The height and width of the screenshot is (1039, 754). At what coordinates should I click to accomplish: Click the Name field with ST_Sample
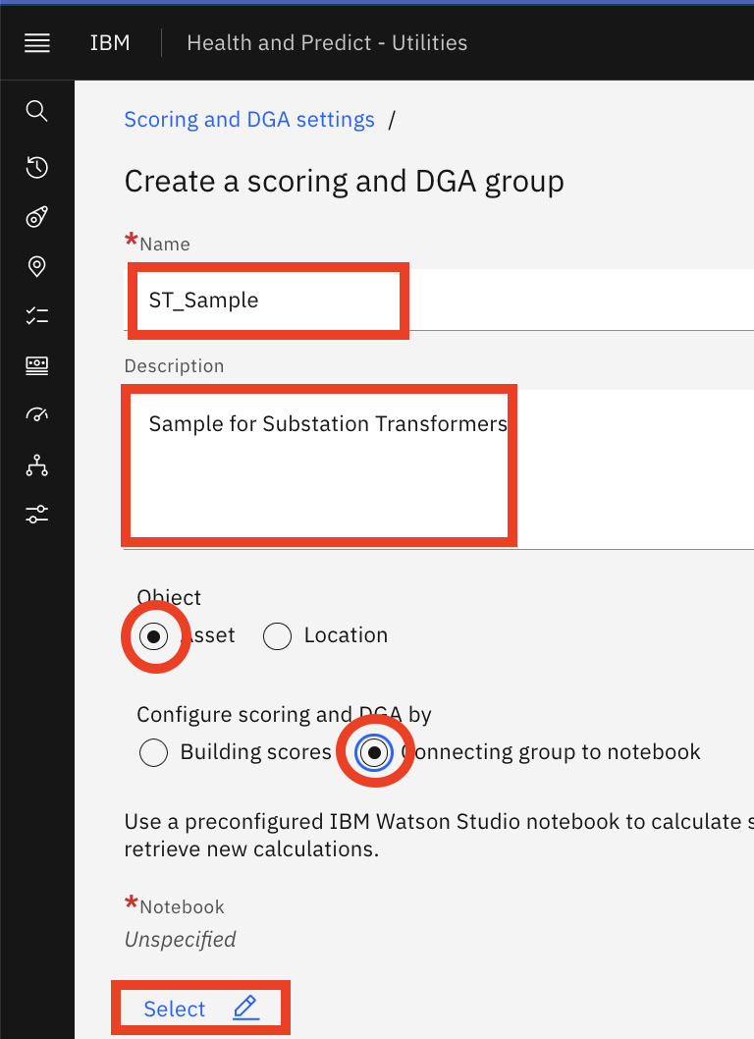pos(439,300)
